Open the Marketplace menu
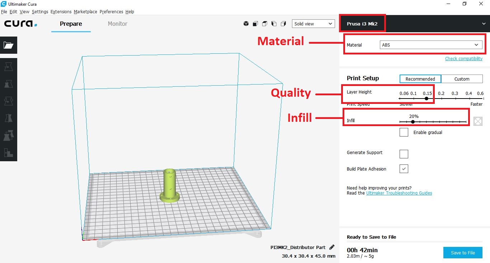The width and height of the screenshot is (490, 263). 85,11
